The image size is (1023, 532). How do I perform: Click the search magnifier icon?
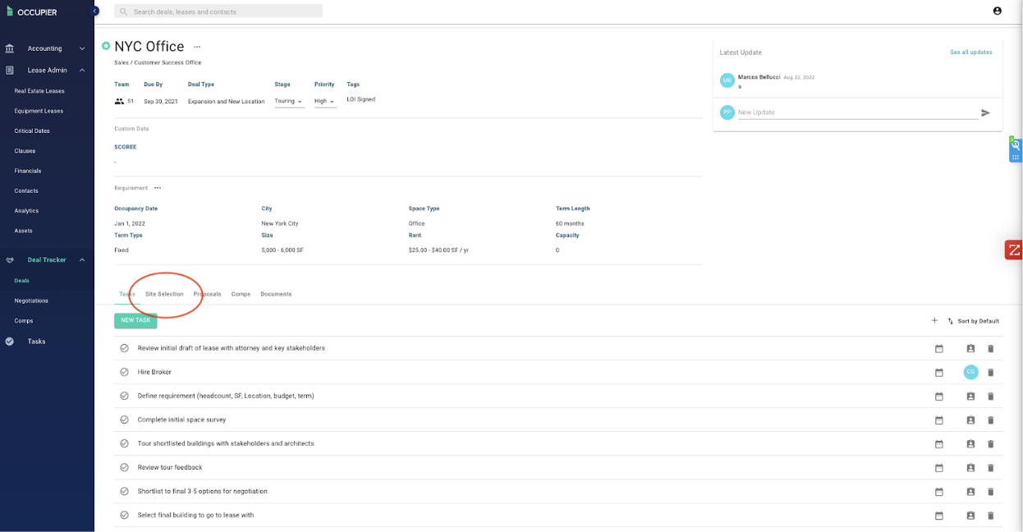coord(123,11)
